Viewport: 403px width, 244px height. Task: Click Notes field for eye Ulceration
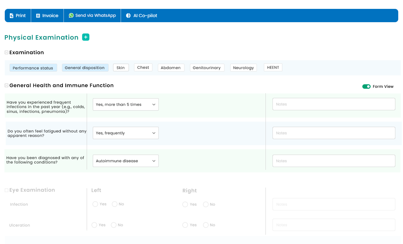coord(334,225)
